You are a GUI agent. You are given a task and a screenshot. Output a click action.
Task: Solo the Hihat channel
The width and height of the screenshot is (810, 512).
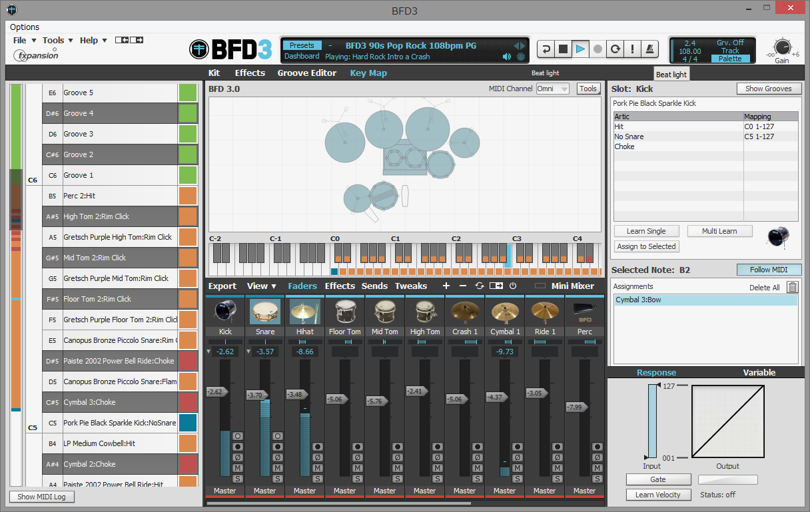pyautogui.click(x=318, y=479)
